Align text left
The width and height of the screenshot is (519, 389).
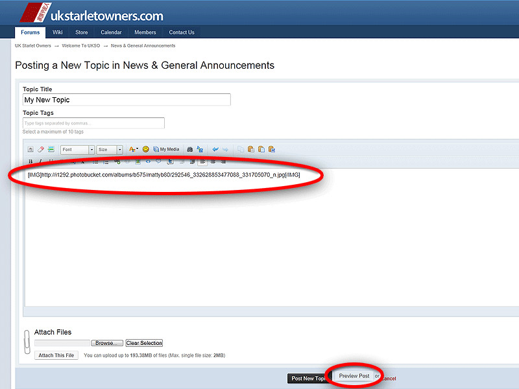(x=202, y=161)
